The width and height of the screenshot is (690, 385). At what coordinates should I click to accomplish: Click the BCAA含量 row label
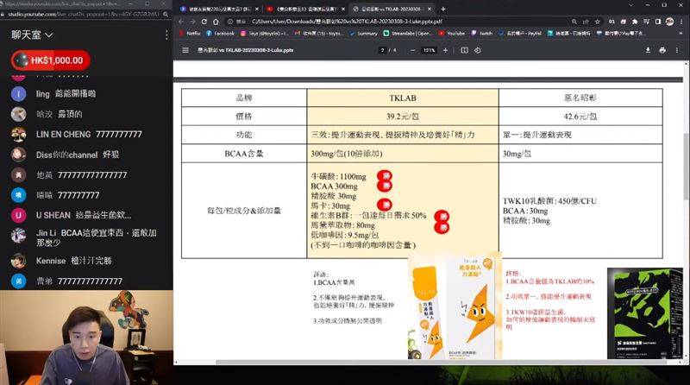coord(244,154)
